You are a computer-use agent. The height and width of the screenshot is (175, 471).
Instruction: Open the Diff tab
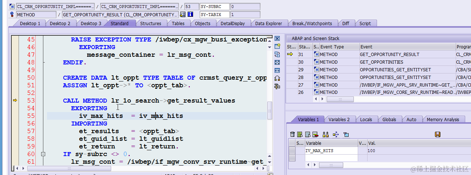pos(346,23)
